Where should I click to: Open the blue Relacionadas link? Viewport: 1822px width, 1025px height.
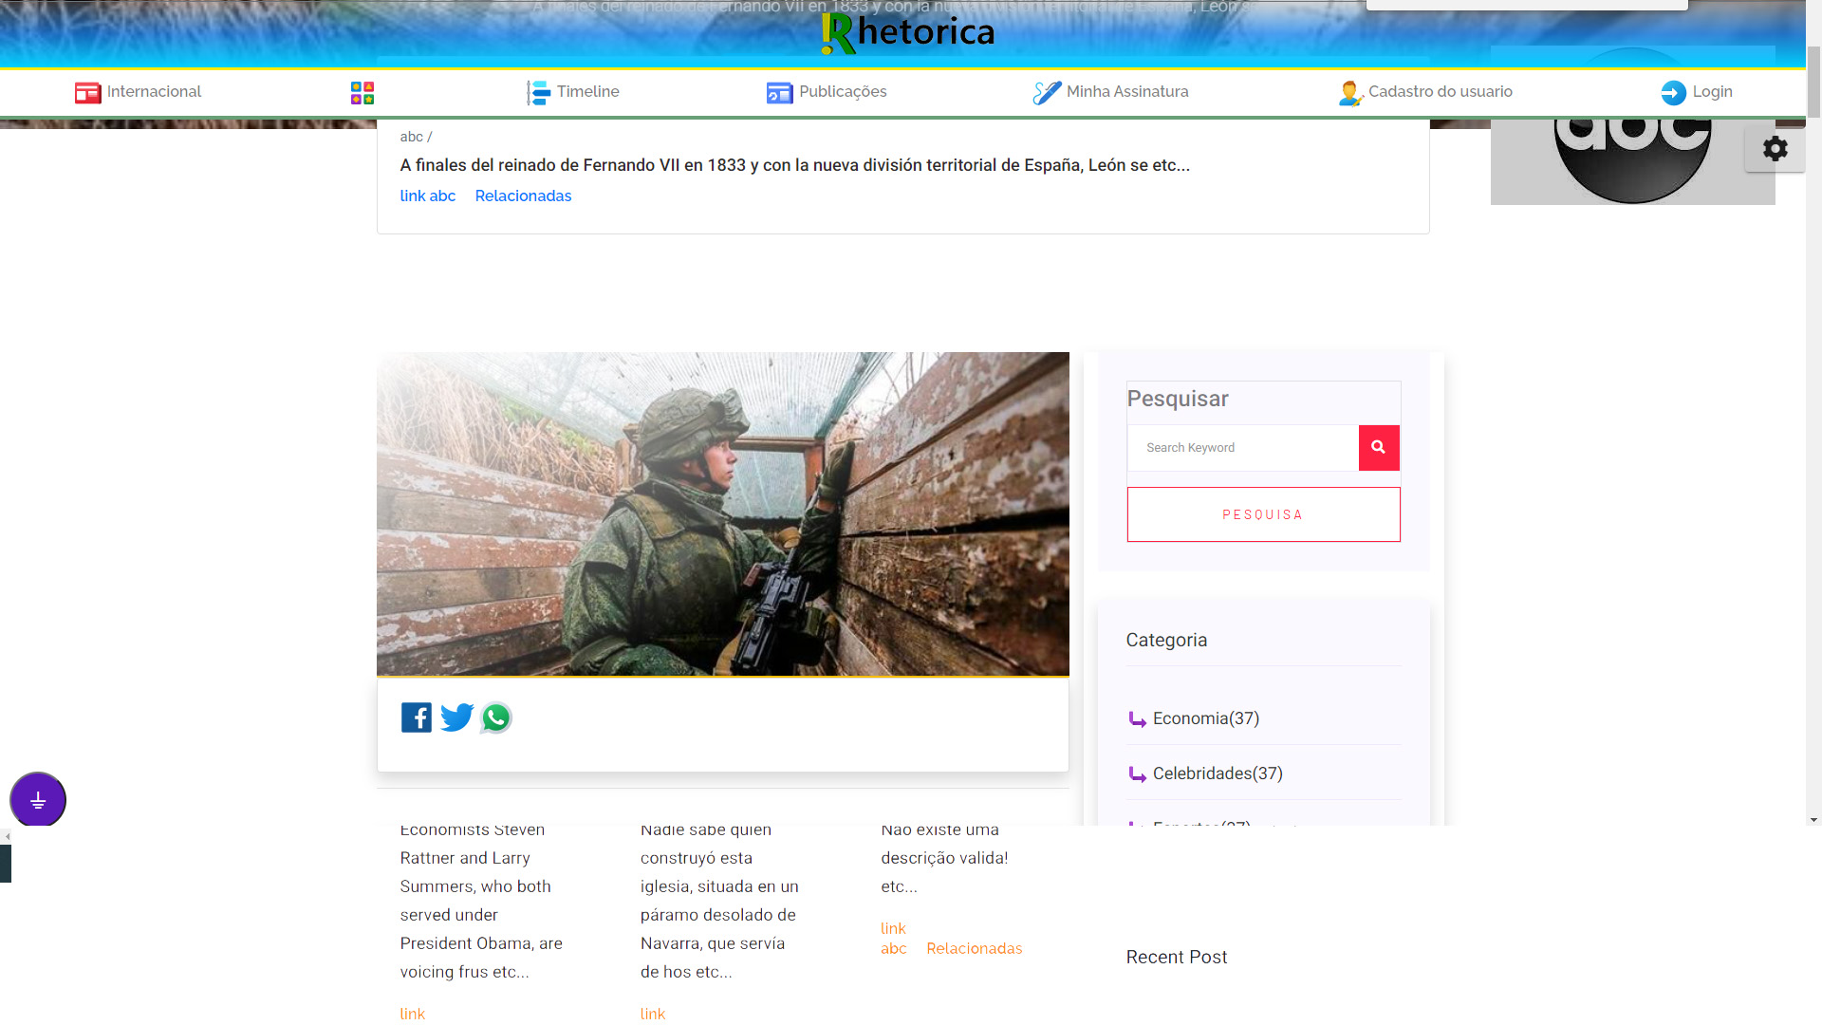click(523, 196)
